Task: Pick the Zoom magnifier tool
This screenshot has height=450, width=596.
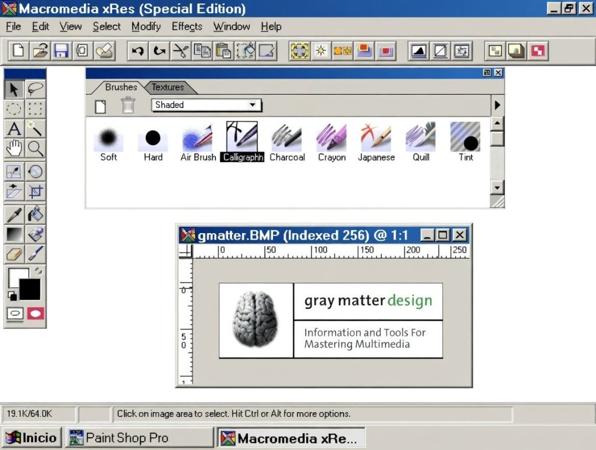Action: coord(36,149)
